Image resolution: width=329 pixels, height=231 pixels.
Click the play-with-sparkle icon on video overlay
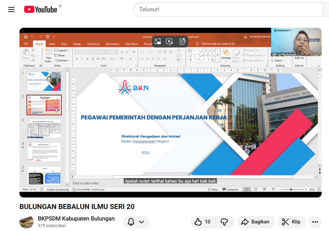(x=170, y=41)
